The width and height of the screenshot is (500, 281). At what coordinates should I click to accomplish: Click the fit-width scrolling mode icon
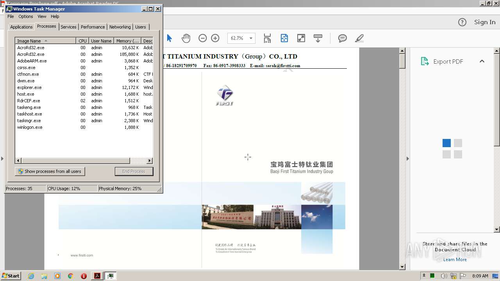click(x=267, y=38)
